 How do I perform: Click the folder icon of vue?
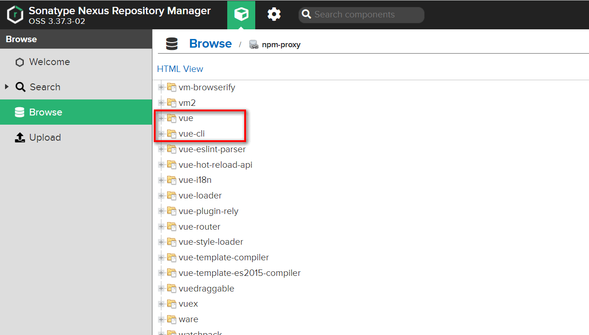pyautogui.click(x=172, y=118)
